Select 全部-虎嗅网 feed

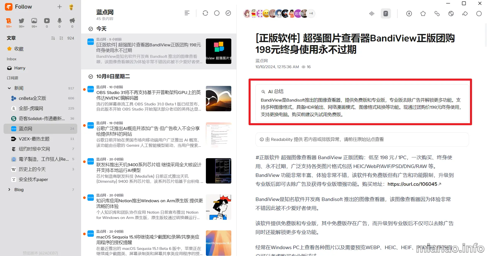coord(40,108)
